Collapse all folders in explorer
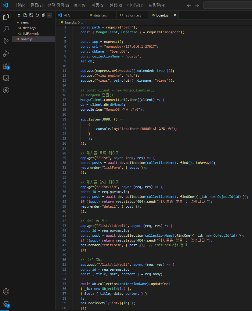This screenshot has width=252, height=311. (43, 15)
